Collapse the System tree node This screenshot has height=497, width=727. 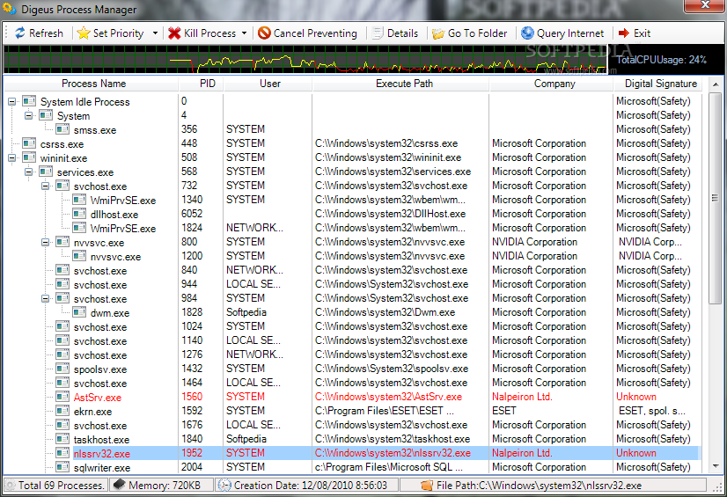click(29, 115)
